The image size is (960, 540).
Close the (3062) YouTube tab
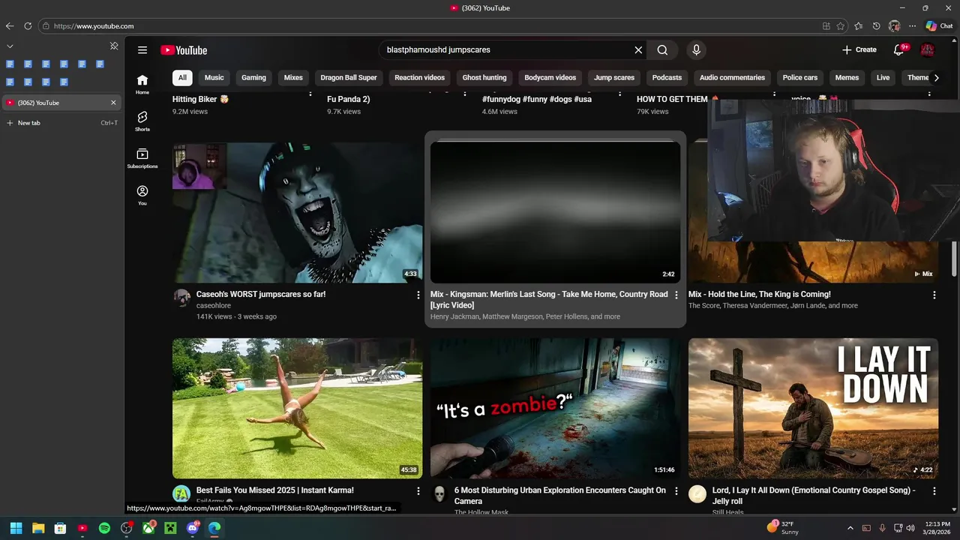pos(113,103)
